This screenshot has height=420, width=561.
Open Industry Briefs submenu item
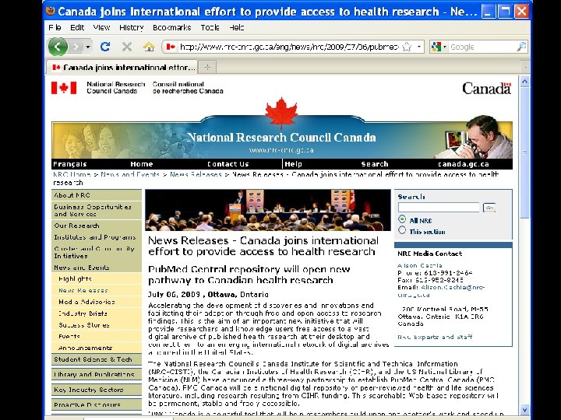[x=97, y=313]
